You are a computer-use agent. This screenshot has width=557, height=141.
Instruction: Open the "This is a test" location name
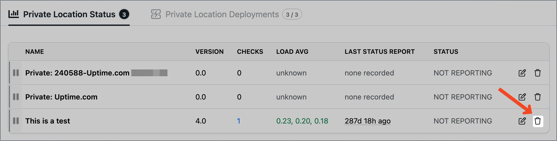click(x=48, y=121)
